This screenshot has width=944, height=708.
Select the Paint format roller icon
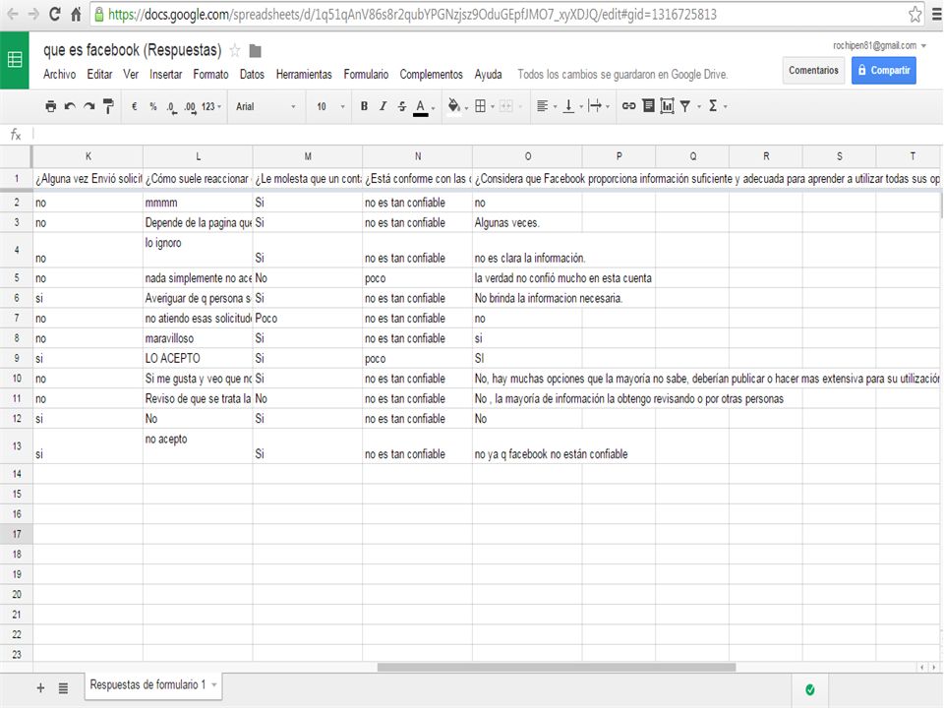click(x=108, y=106)
